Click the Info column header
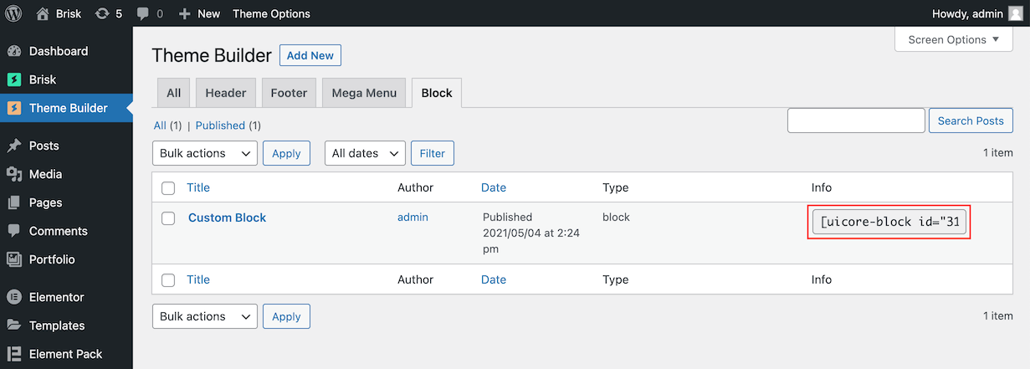The width and height of the screenshot is (1030, 369). point(822,187)
